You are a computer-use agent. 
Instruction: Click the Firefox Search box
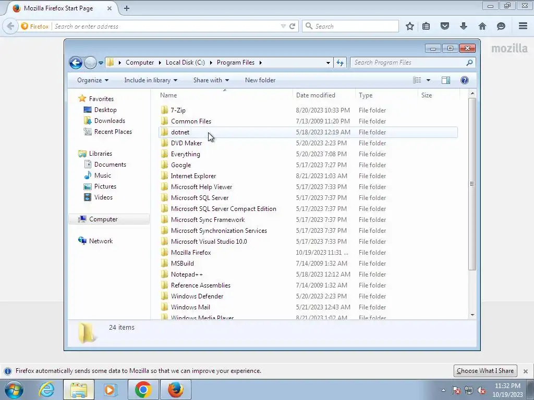point(351,26)
